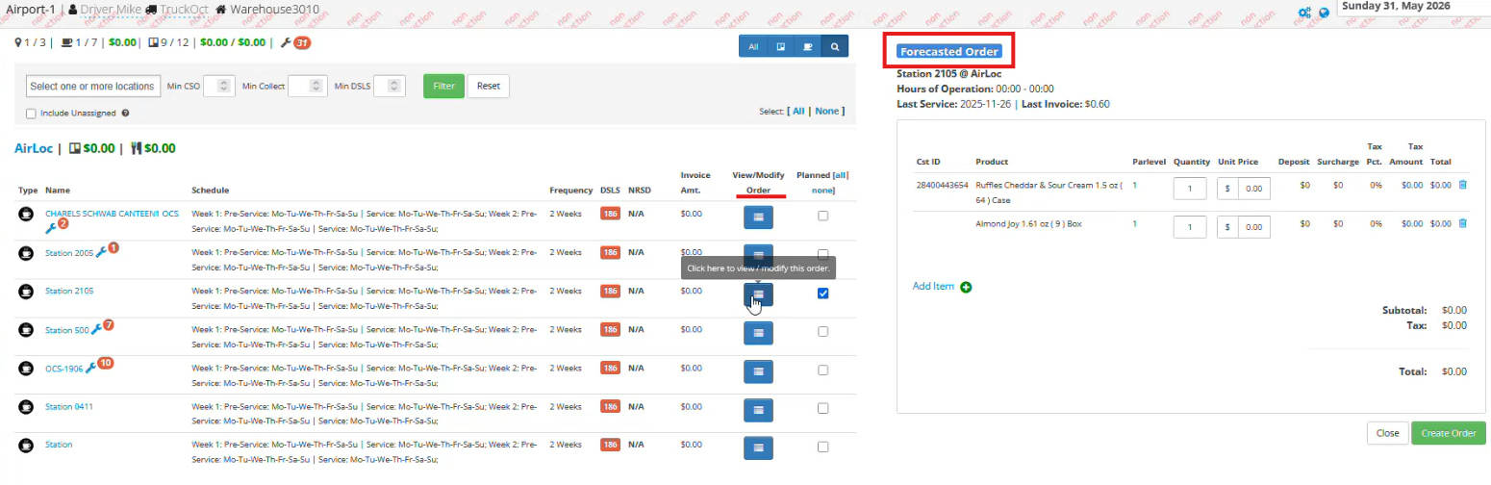Open Station 0411 link
The height and width of the screenshot is (485, 1491).
tap(69, 406)
